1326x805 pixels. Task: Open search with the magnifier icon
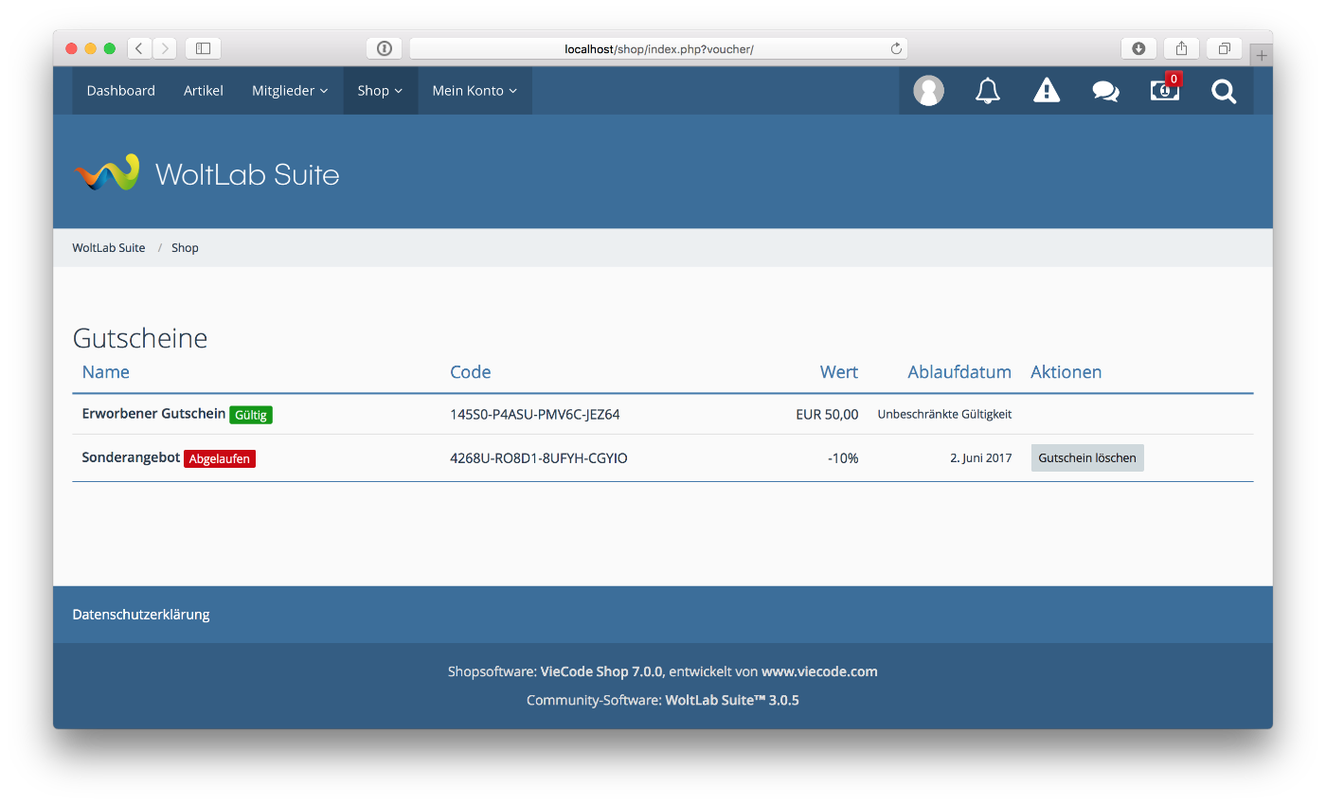(x=1224, y=91)
